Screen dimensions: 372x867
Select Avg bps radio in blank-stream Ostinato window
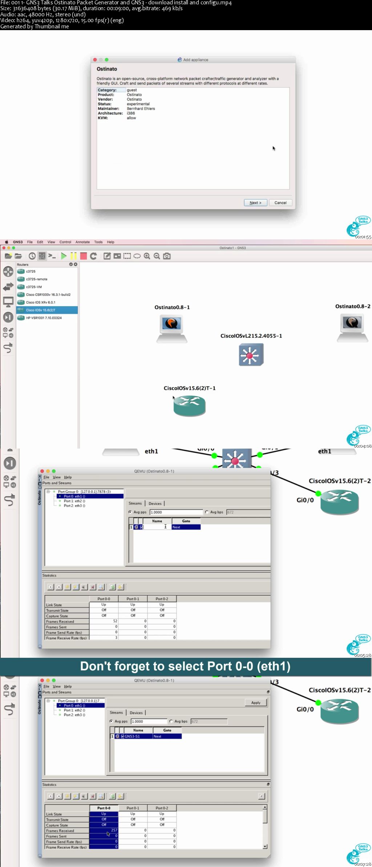click(x=207, y=512)
